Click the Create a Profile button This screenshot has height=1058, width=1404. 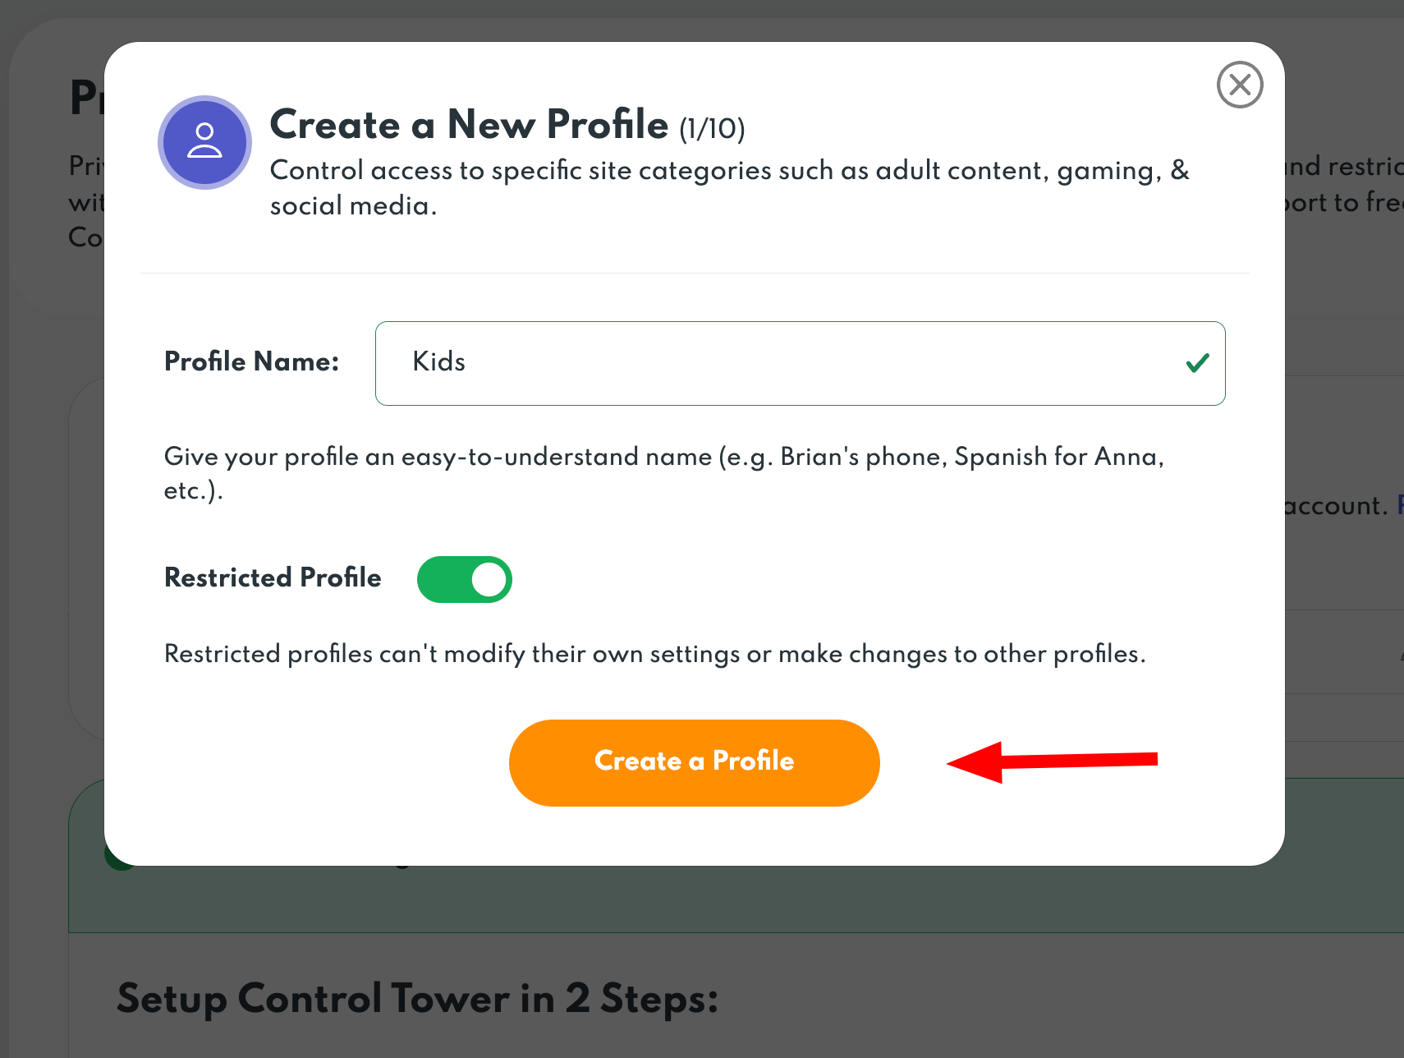[x=695, y=762]
